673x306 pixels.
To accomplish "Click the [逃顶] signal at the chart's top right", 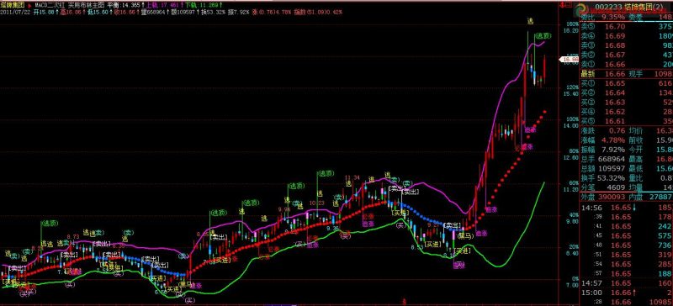I will coord(543,36).
